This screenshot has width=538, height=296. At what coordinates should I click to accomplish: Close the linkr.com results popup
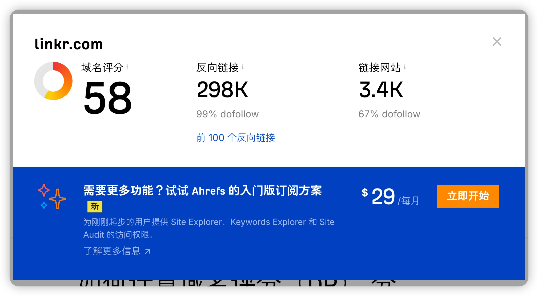point(497,42)
